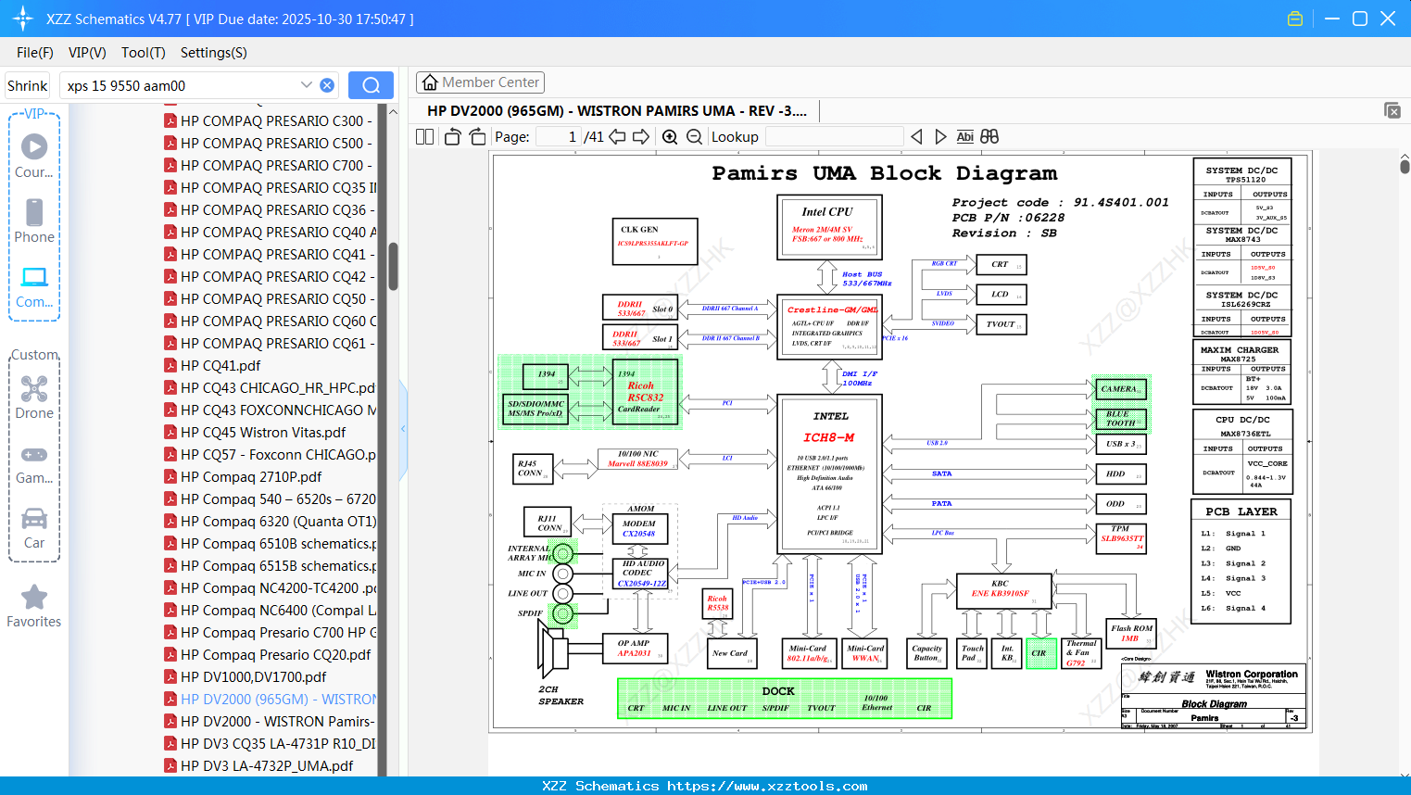Open HP COMPAQ PRESARIO CQ40 file
Viewport: 1411px width, 795px height.
point(270,232)
